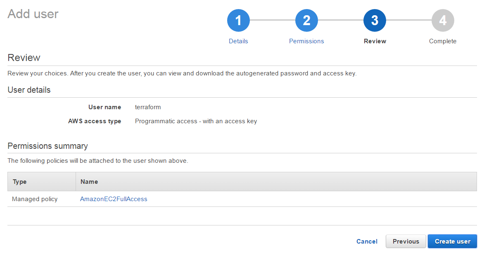The width and height of the screenshot is (496, 258).
Task: Select the step 3 circle icon
Action: coord(375,20)
